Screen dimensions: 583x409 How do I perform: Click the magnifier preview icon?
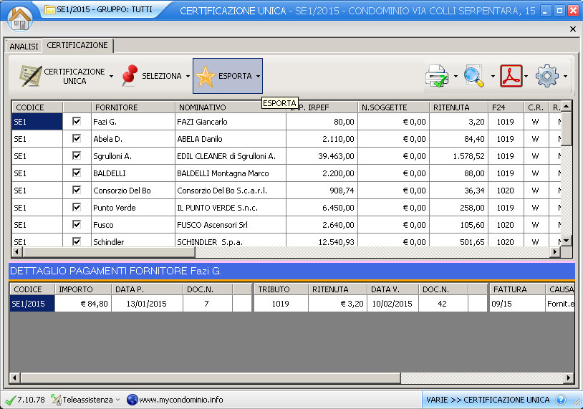[474, 76]
